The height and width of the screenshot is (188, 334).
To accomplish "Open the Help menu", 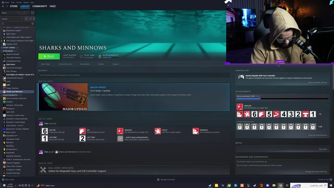I will [x=32, y=2].
